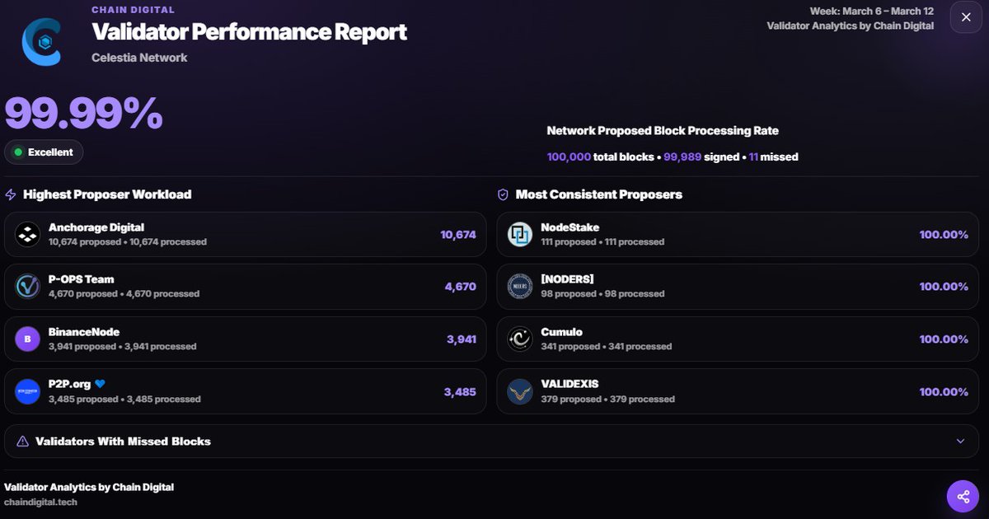Image resolution: width=989 pixels, height=519 pixels.
Task: Close the report with the X button
Action: click(x=966, y=17)
